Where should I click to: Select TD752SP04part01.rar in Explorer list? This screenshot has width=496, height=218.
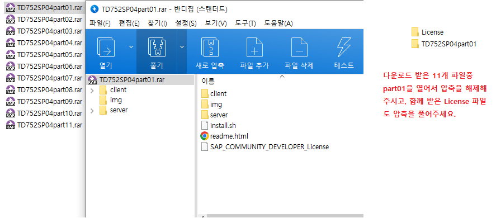point(44,8)
